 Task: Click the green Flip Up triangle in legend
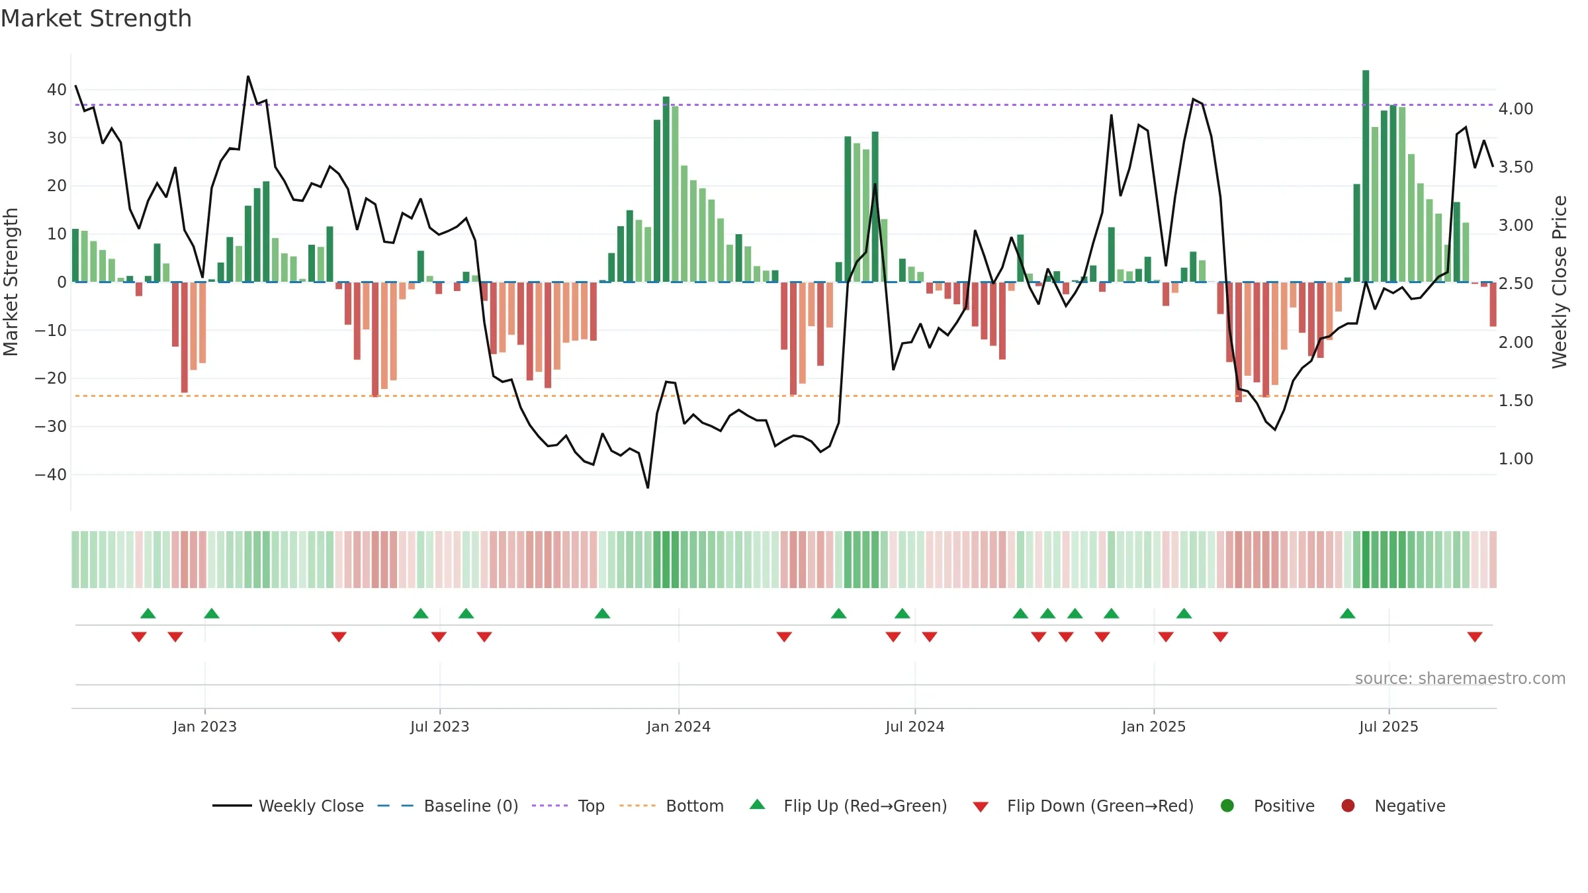coord(758,804)
